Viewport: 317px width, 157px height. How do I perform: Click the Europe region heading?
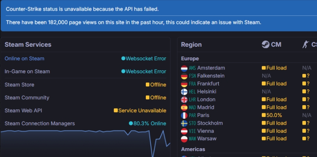coord(190,58)
